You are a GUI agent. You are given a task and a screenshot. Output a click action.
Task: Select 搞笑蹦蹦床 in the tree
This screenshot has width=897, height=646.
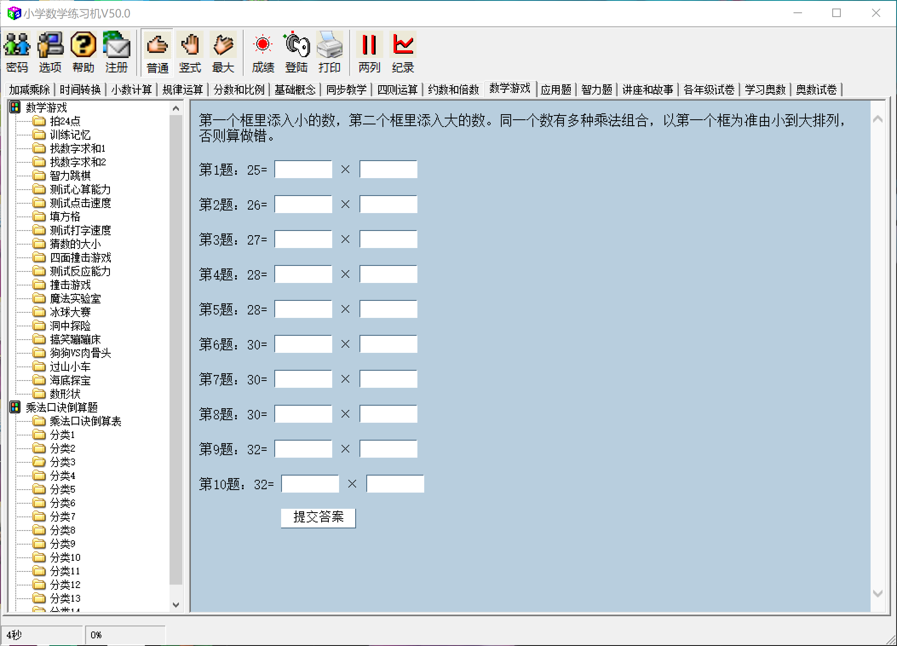[75, 340]
